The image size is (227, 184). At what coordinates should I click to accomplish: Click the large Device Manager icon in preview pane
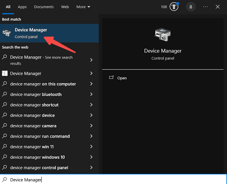pyautogui.click(x=163, y=35)
